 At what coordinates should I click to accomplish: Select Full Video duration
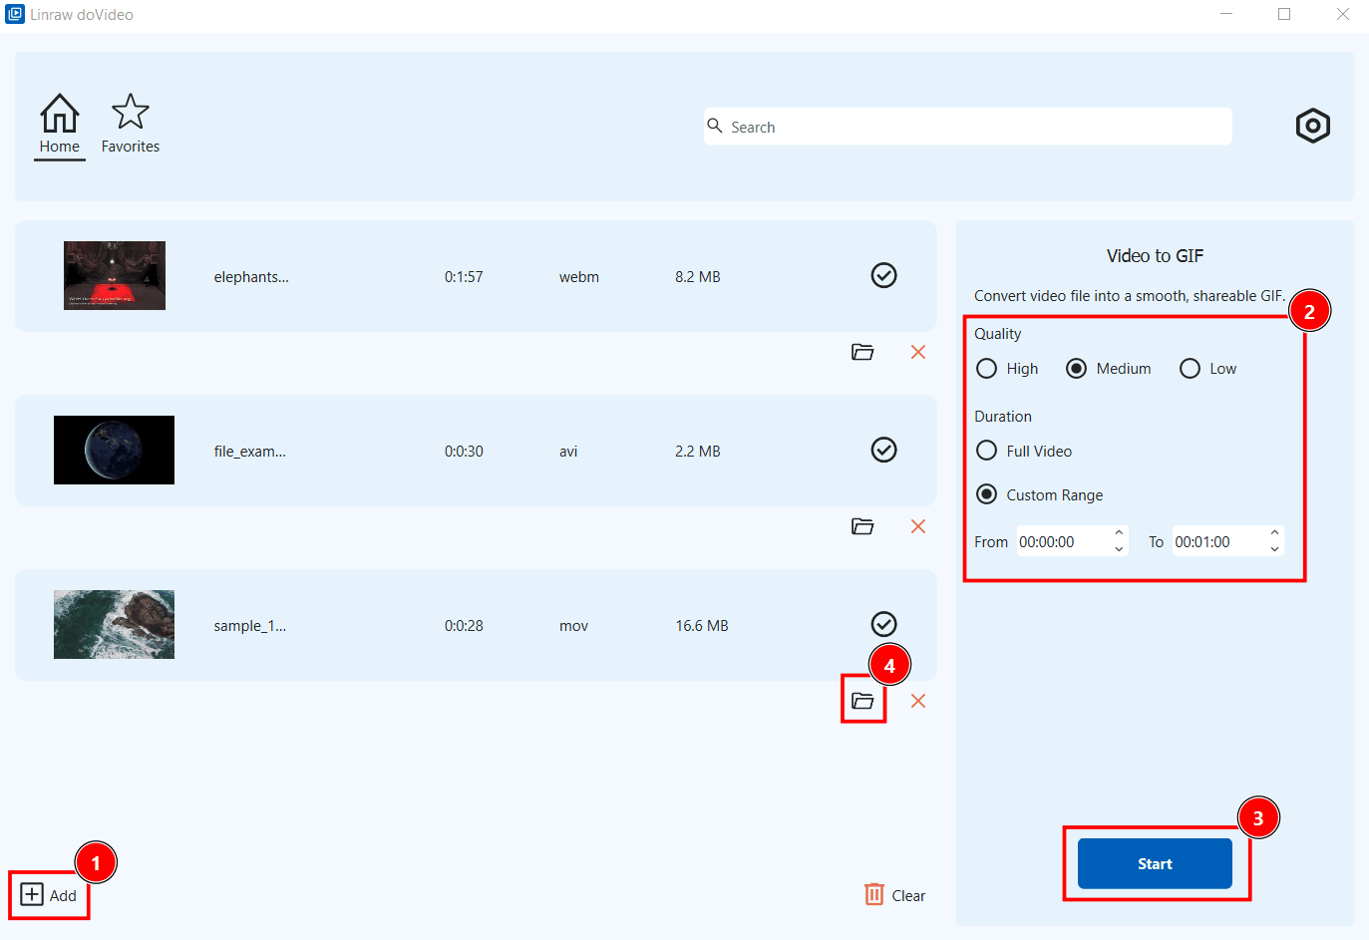[x=987, y=451]
